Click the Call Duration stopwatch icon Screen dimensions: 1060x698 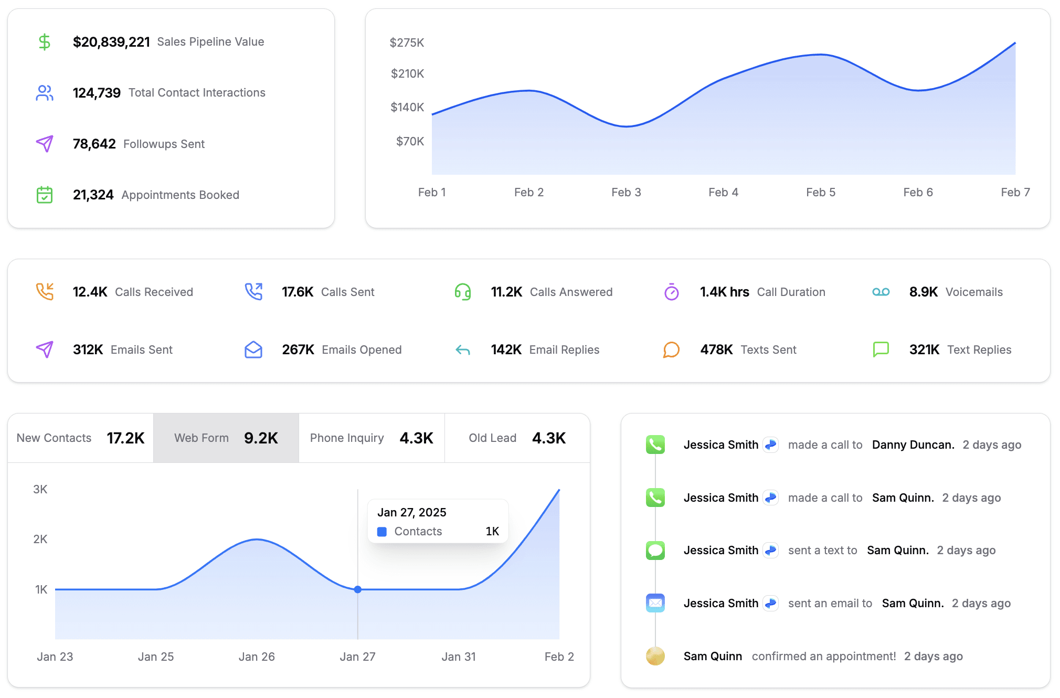tap(672, 292)
